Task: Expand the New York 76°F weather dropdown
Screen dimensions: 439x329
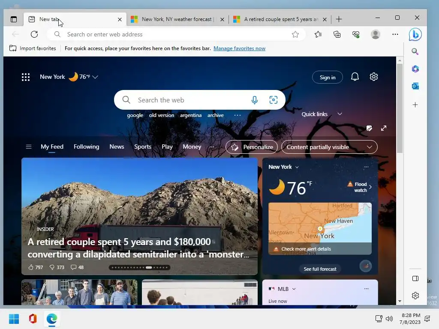Action: 95,77
